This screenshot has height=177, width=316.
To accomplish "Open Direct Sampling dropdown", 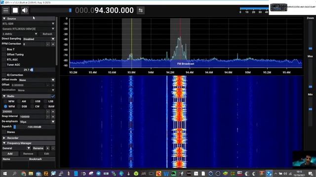I will coord(39,39).
